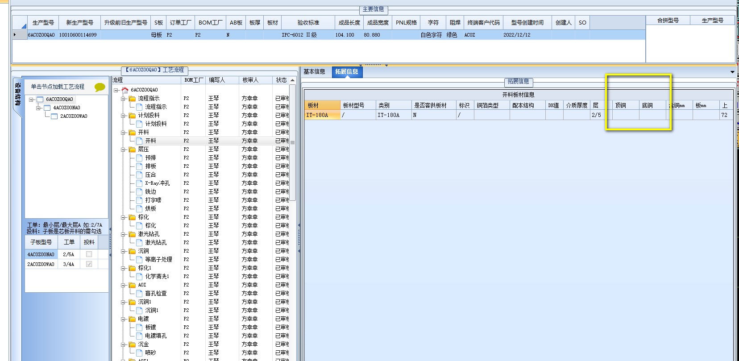Click the document icon of 板镀 step
The height and width of the screenshot is (361, 739).
[139, 327]
